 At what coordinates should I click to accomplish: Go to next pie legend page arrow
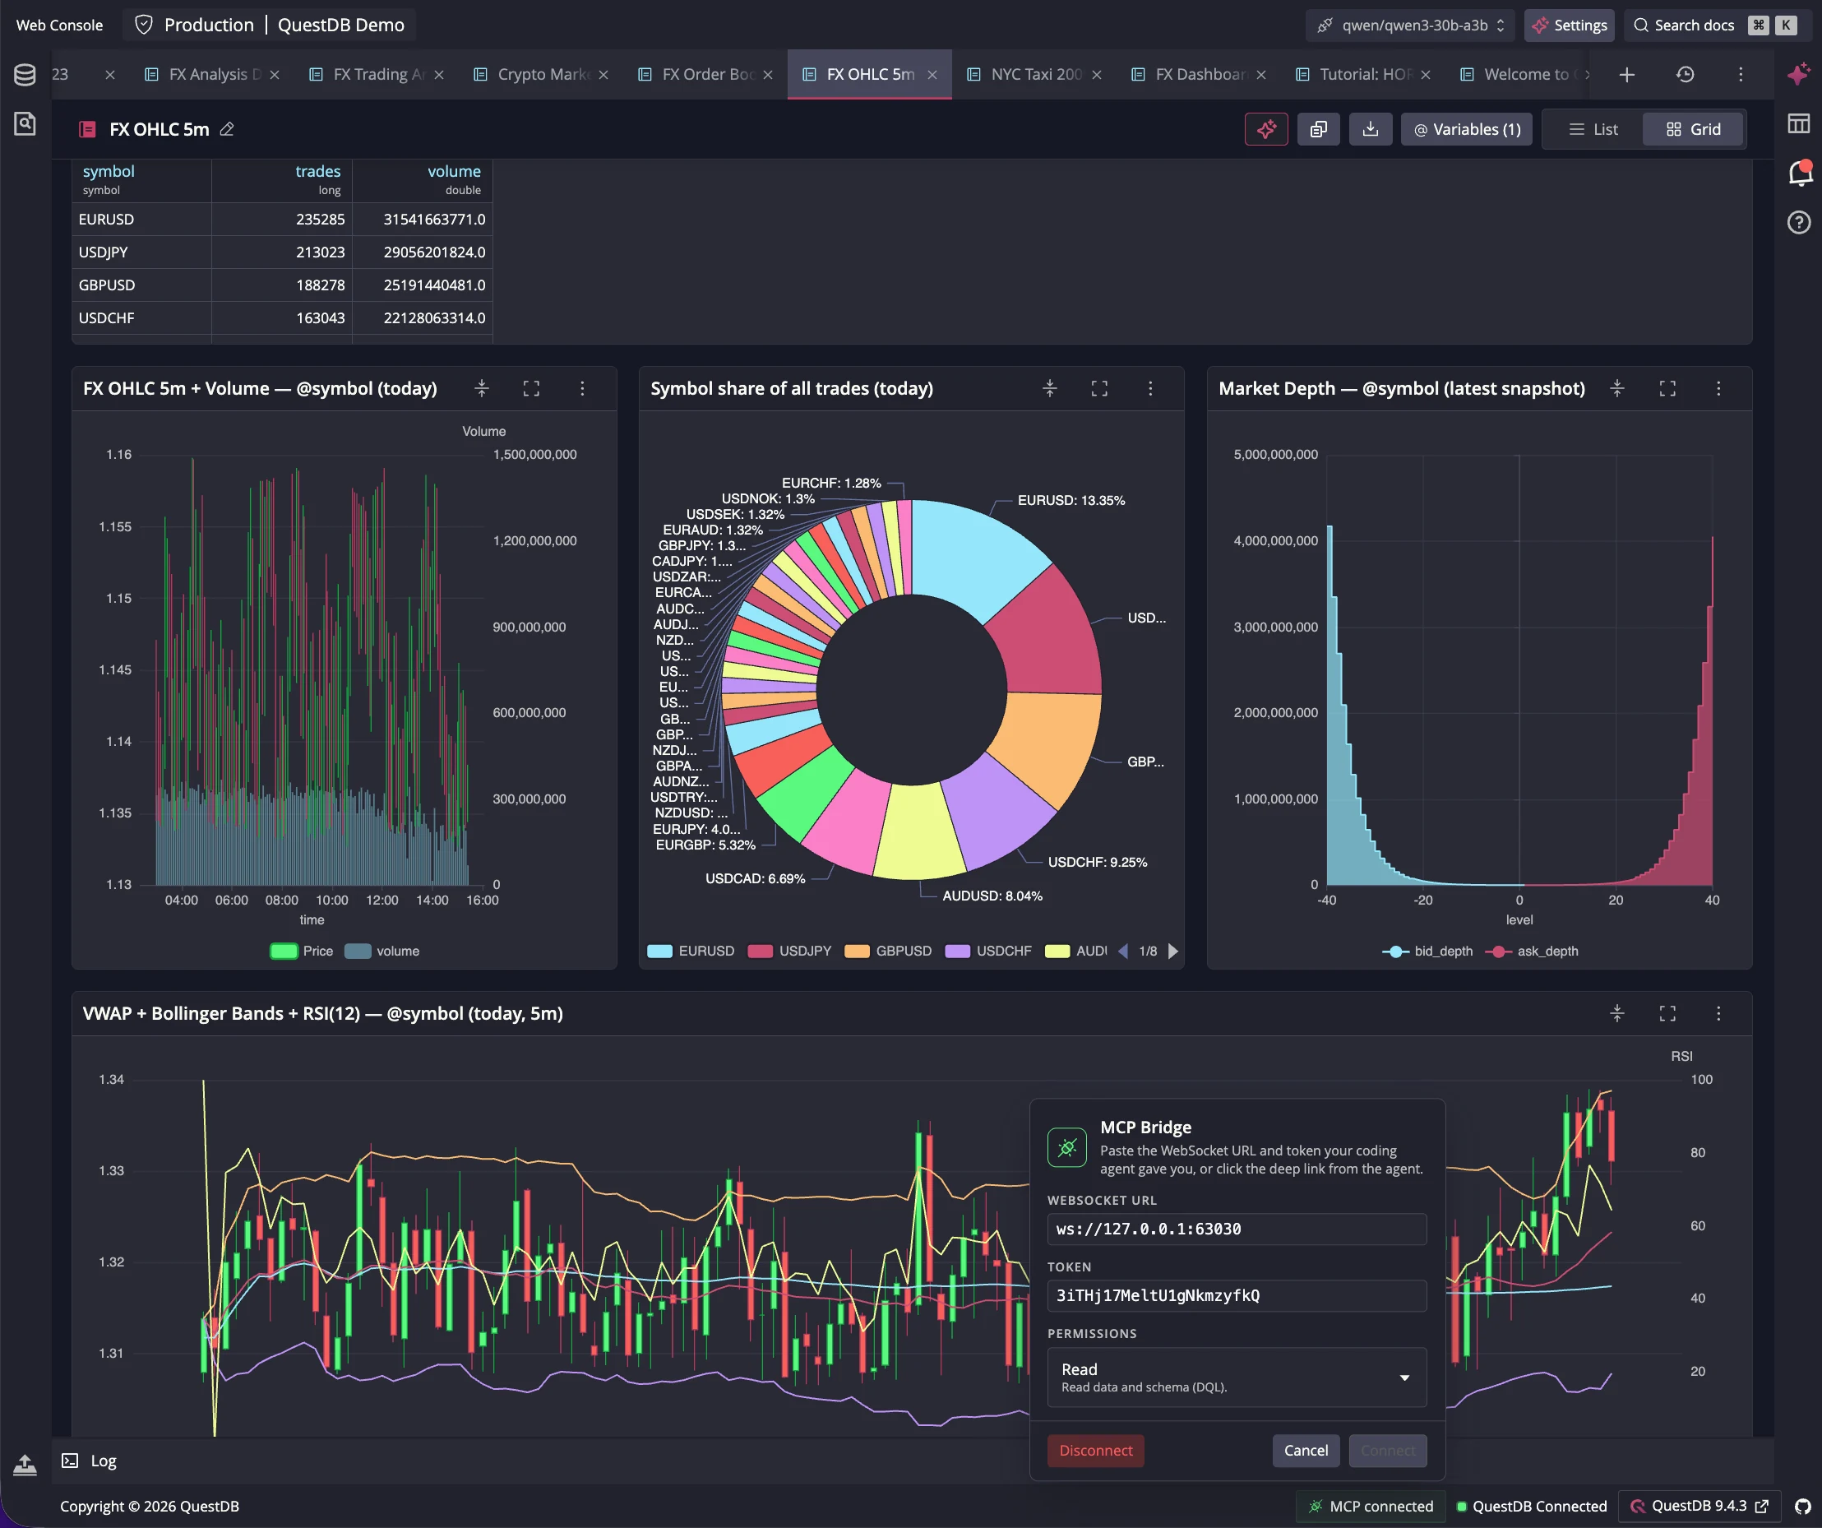[x=1173, y=951]
